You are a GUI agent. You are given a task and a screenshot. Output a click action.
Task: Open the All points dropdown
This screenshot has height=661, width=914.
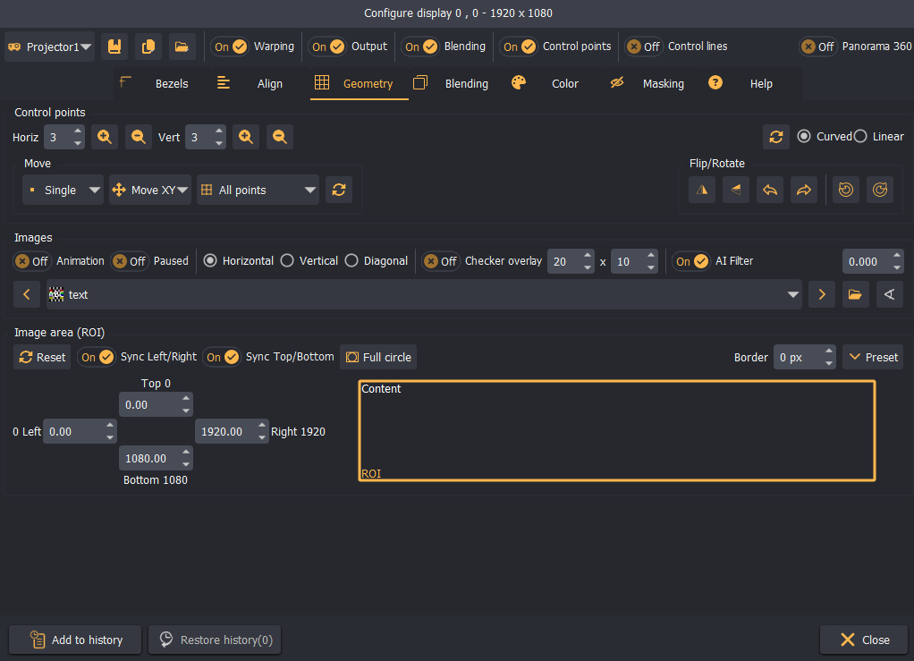258,190
